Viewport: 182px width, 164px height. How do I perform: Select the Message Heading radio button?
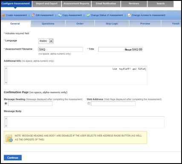coord(6,103)
